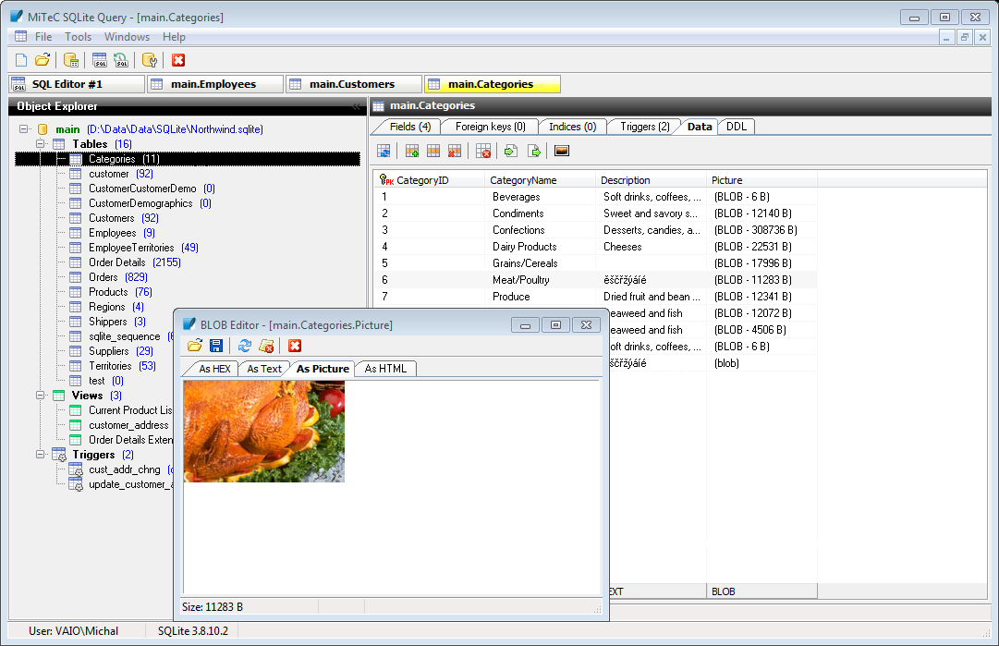Click the New blank document toolbar icon

(x=21, y=60)
